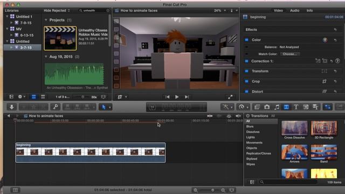345x194 pixels.
Task: Disable the Transform checkbox
Action: [x=246, y=71]
